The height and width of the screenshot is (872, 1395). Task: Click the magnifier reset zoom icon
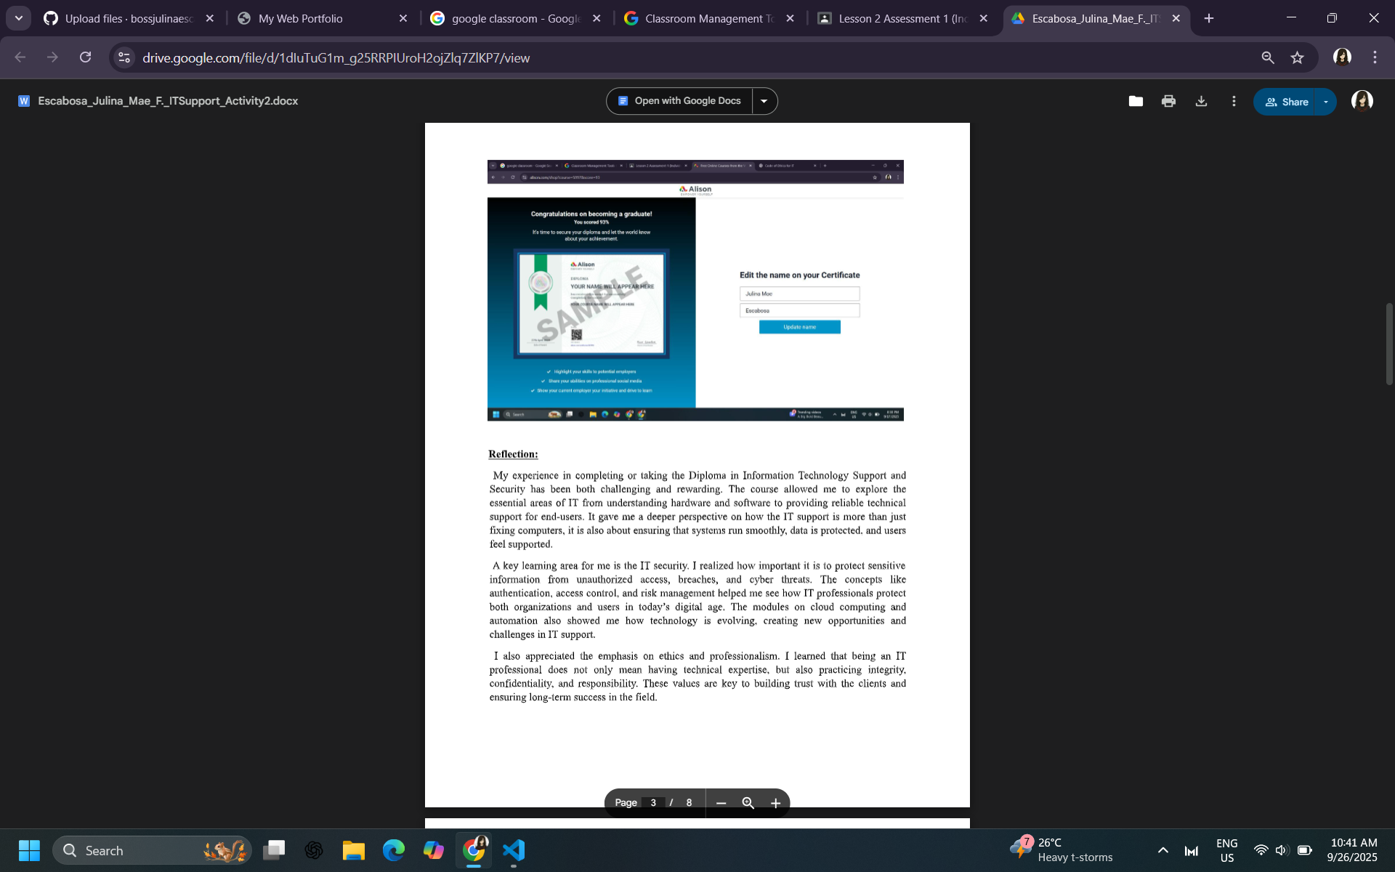pyautogui.click(x=748, y=803)
